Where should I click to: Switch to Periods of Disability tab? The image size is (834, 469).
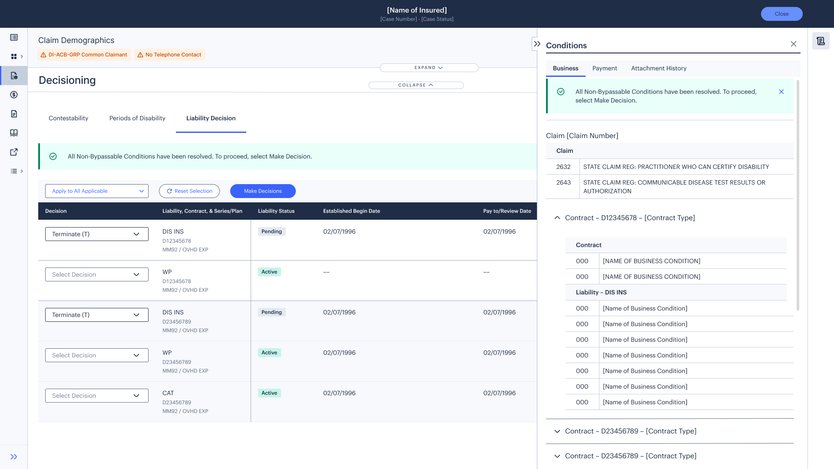tap(137, 118)
